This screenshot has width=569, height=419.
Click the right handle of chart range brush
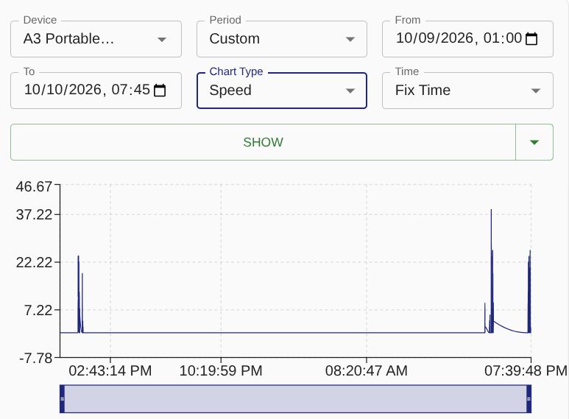529,398
